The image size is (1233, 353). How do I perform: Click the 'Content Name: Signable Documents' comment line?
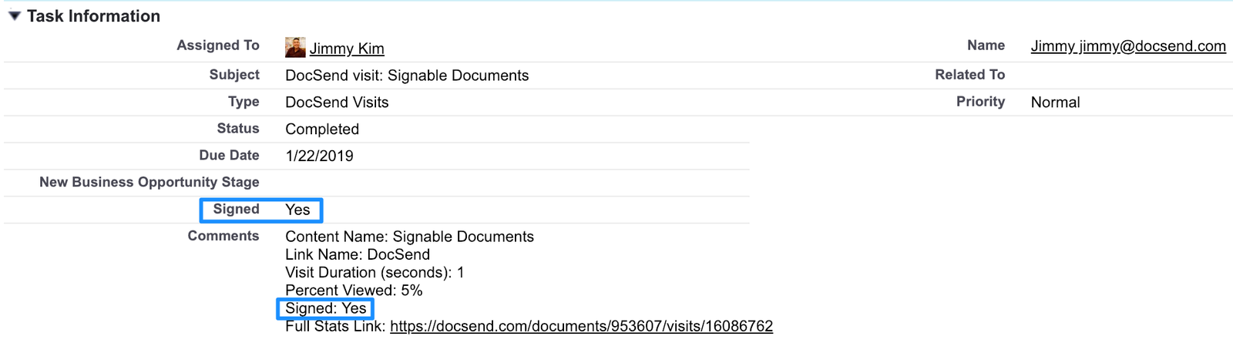[x=409, y=237]
